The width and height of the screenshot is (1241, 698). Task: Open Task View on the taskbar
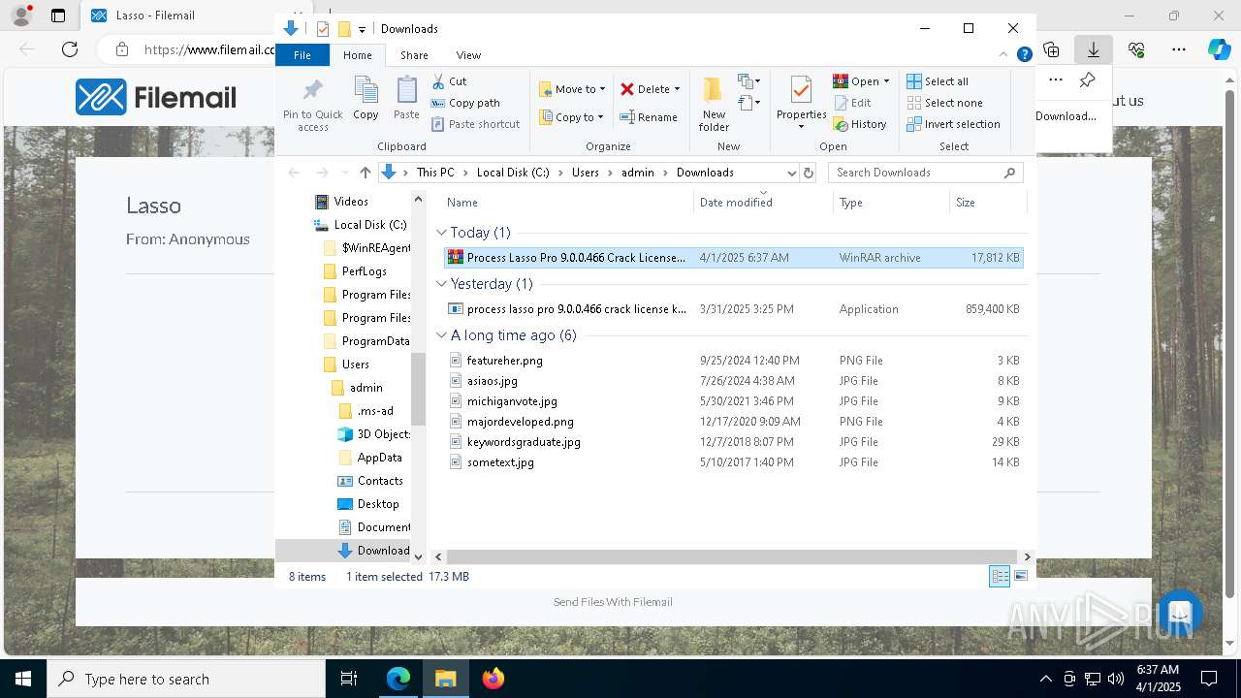(x=349, y=679)
